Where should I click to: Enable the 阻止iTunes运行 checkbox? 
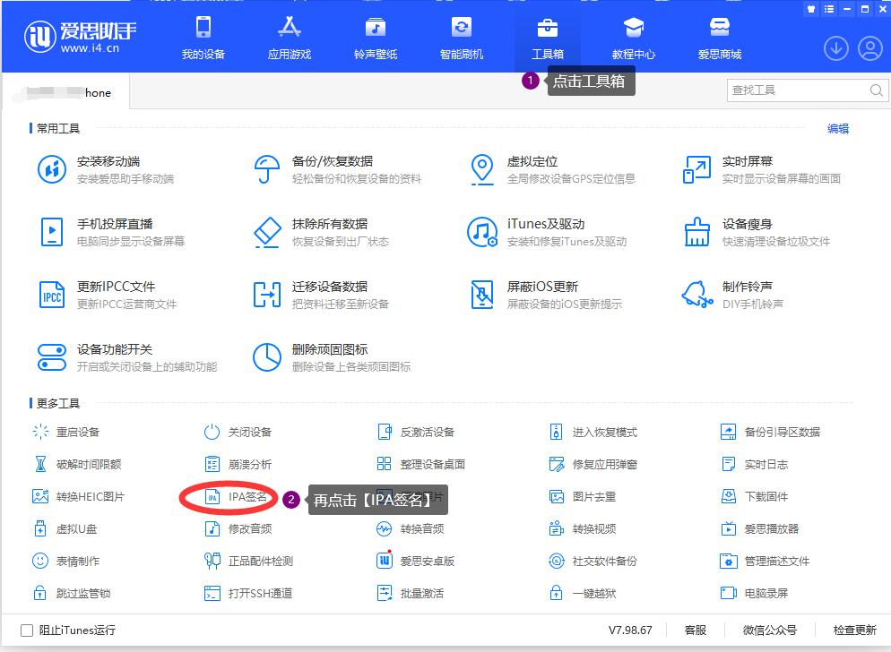[x=27, y=631]
